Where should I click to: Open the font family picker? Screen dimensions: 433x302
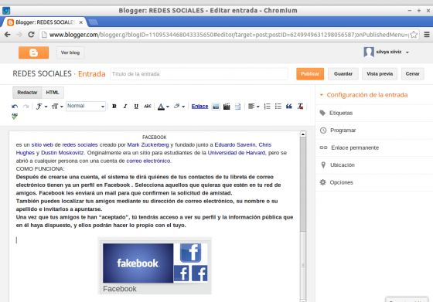(42, 107)
